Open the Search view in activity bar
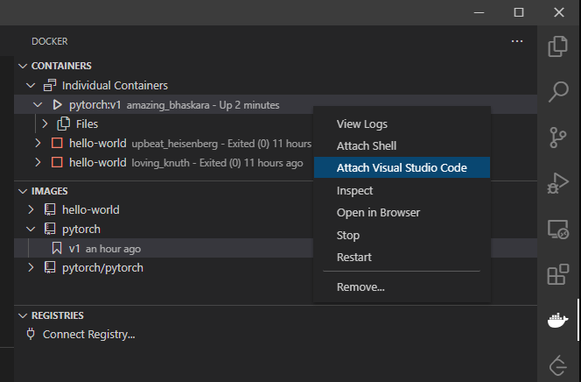The height and width of the screenshot is (382, 581). (x=557, y=91)
